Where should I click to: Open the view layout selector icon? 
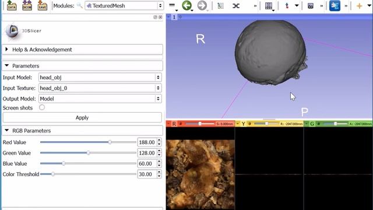(269, 6)
